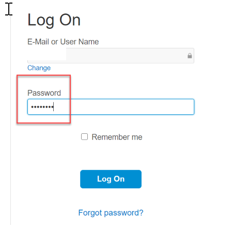The image size is (233, 228).
Task: Click the empty right side of the password box
Action: pos(131,107)
